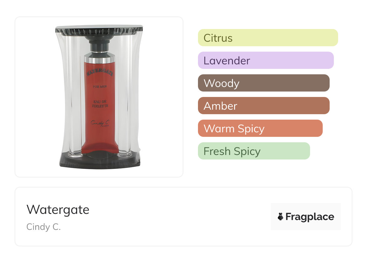Click the Cindy C signature on the bottle
Screen dimensions: 367x261
pyautogui.click(x=99, y=123)
